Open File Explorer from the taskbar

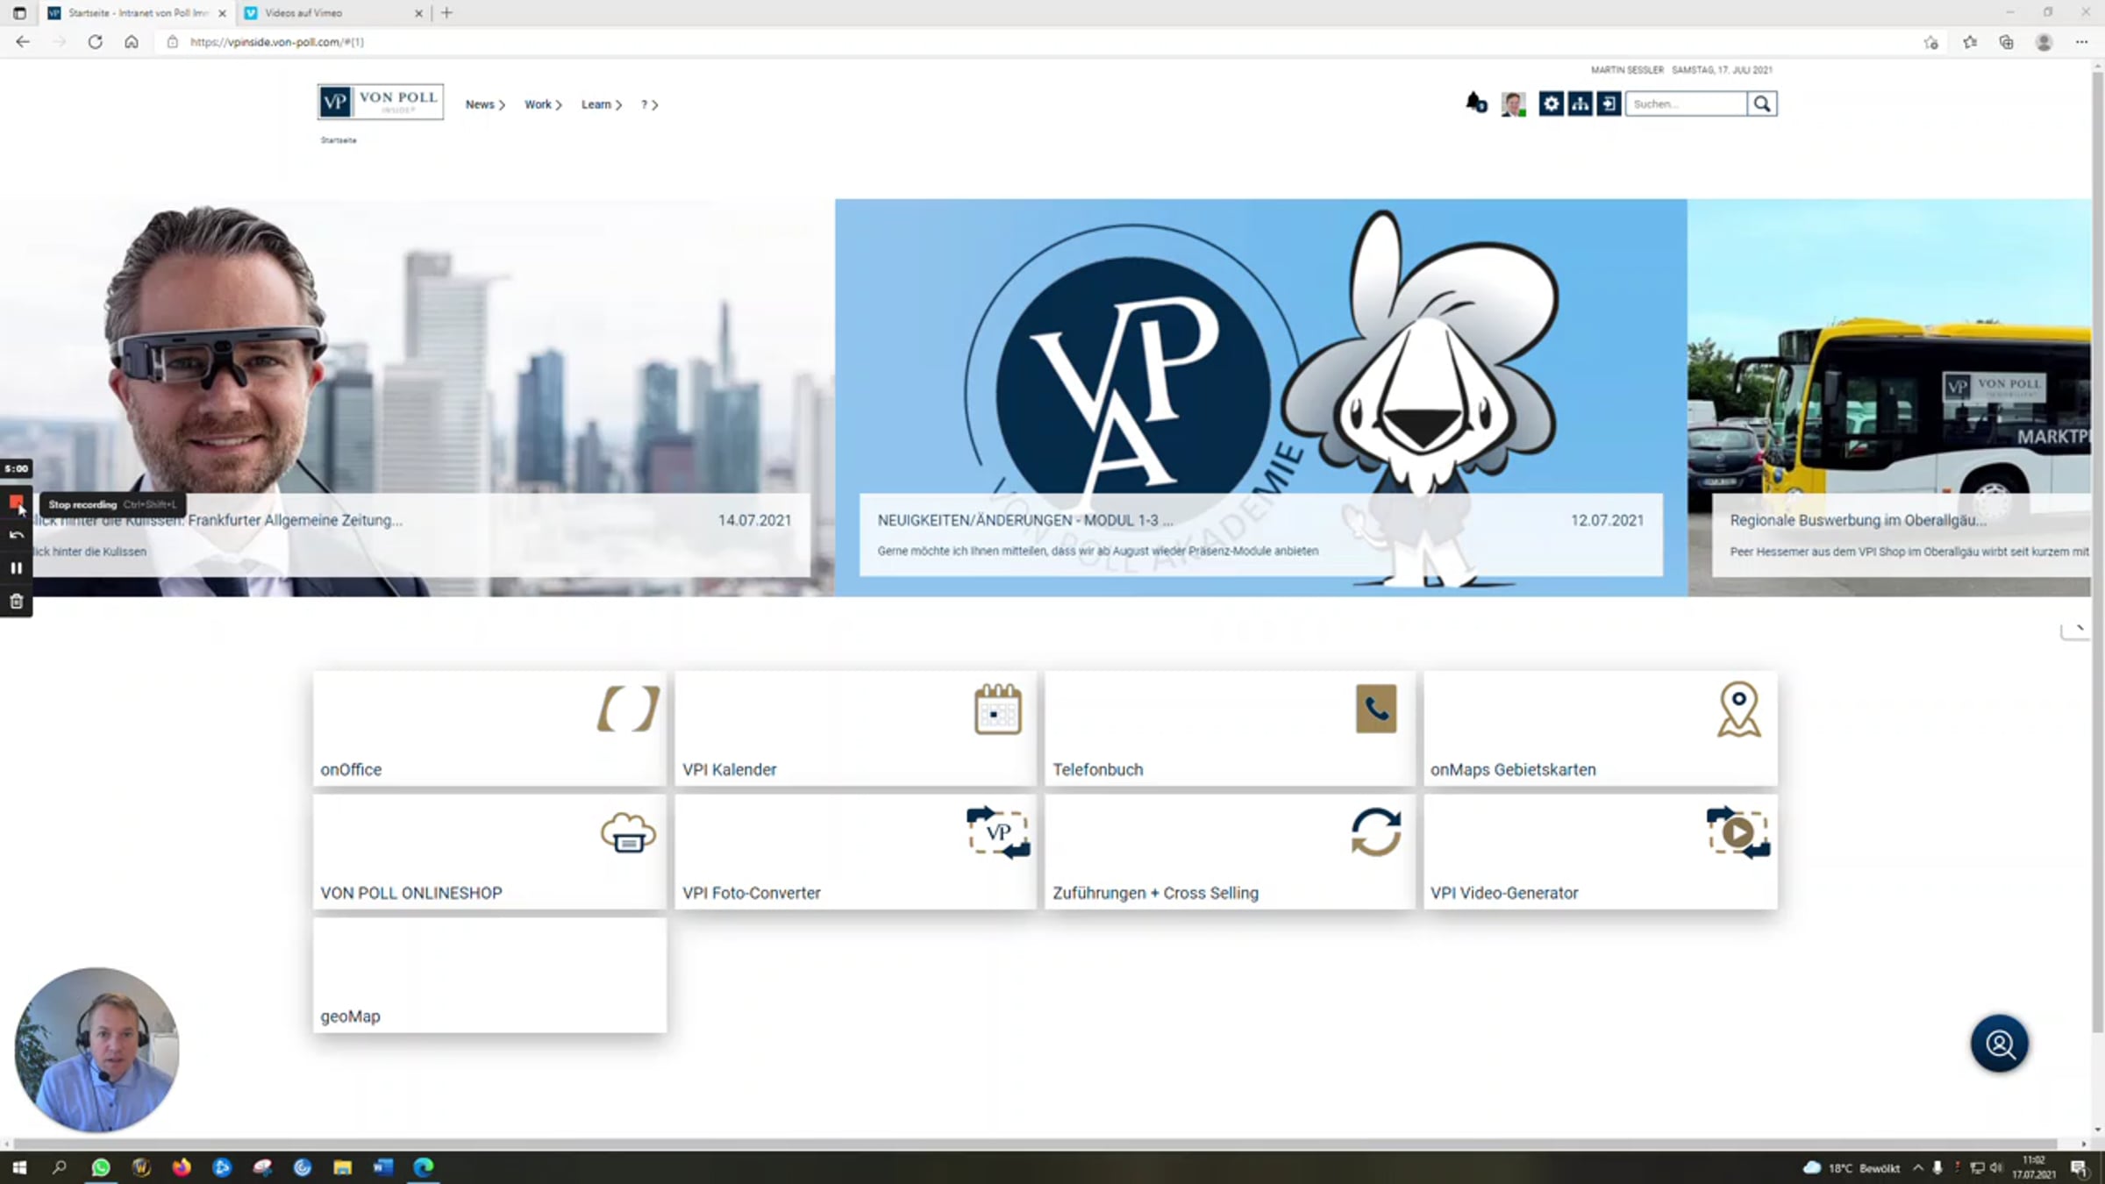point(343,1167)
